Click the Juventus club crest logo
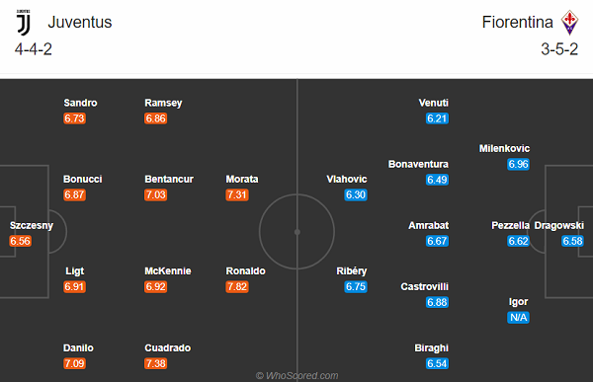 [24, 23]
